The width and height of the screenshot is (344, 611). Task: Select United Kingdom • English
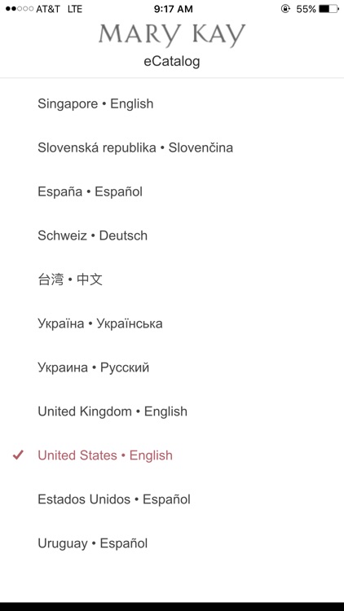[x=172, y=411]
